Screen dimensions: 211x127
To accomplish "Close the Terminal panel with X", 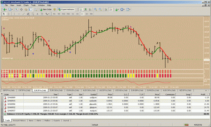I will tap(2, 94).
